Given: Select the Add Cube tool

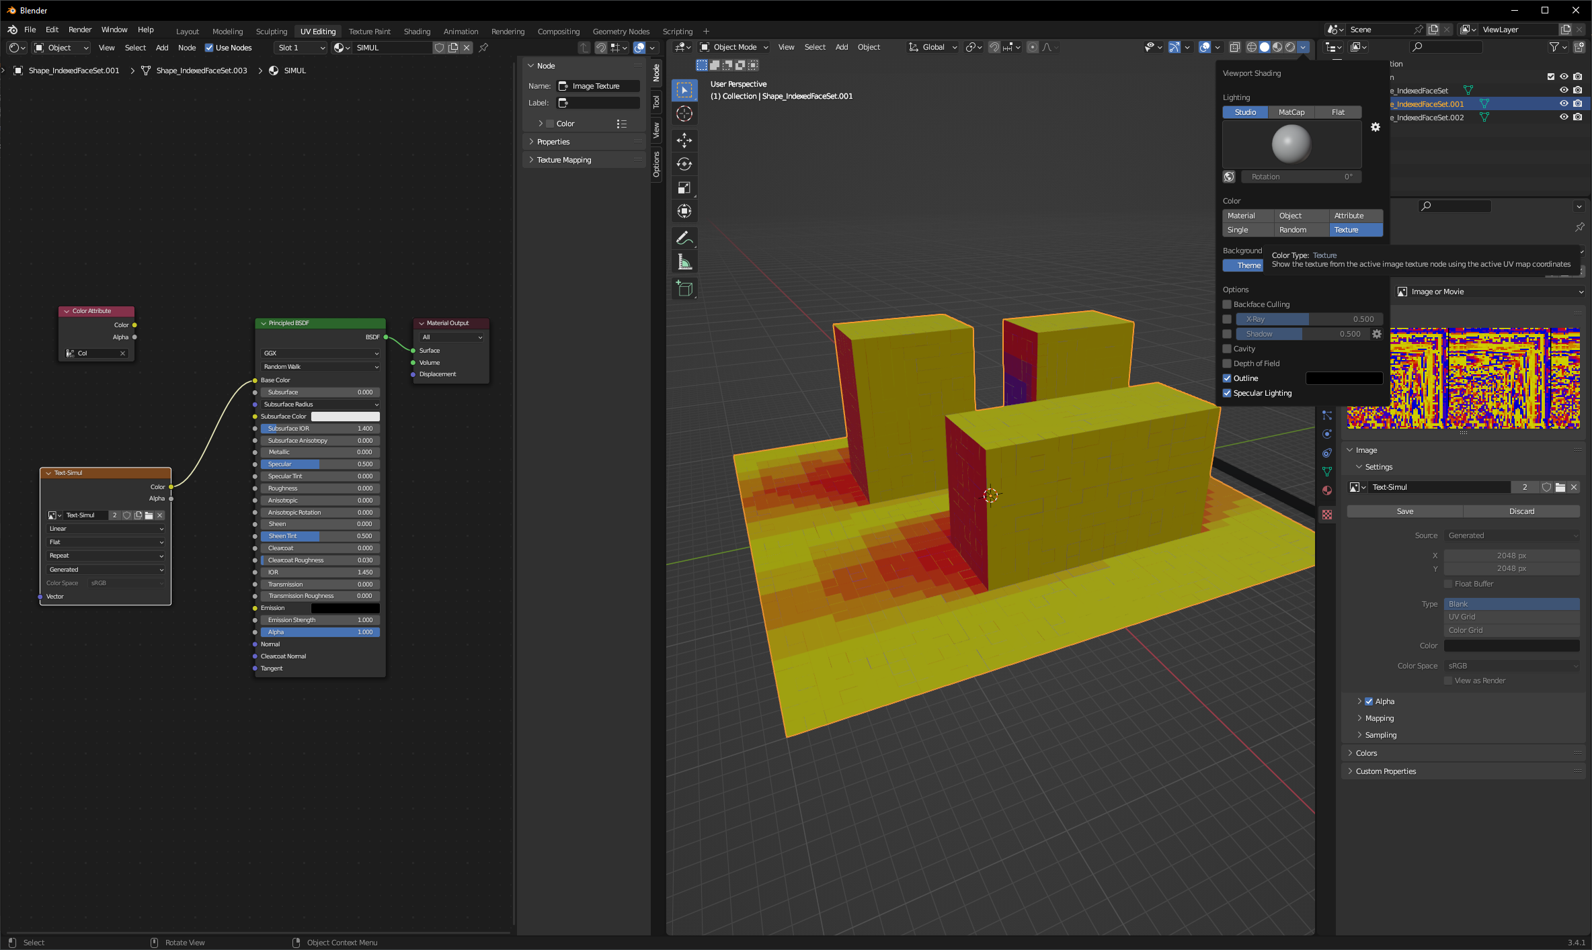Looking at the screenshot, I should [x=684, y=289].
